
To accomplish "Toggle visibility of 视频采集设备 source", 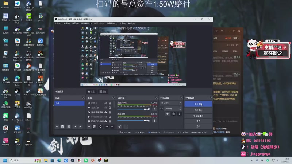I will coord(105,112).
